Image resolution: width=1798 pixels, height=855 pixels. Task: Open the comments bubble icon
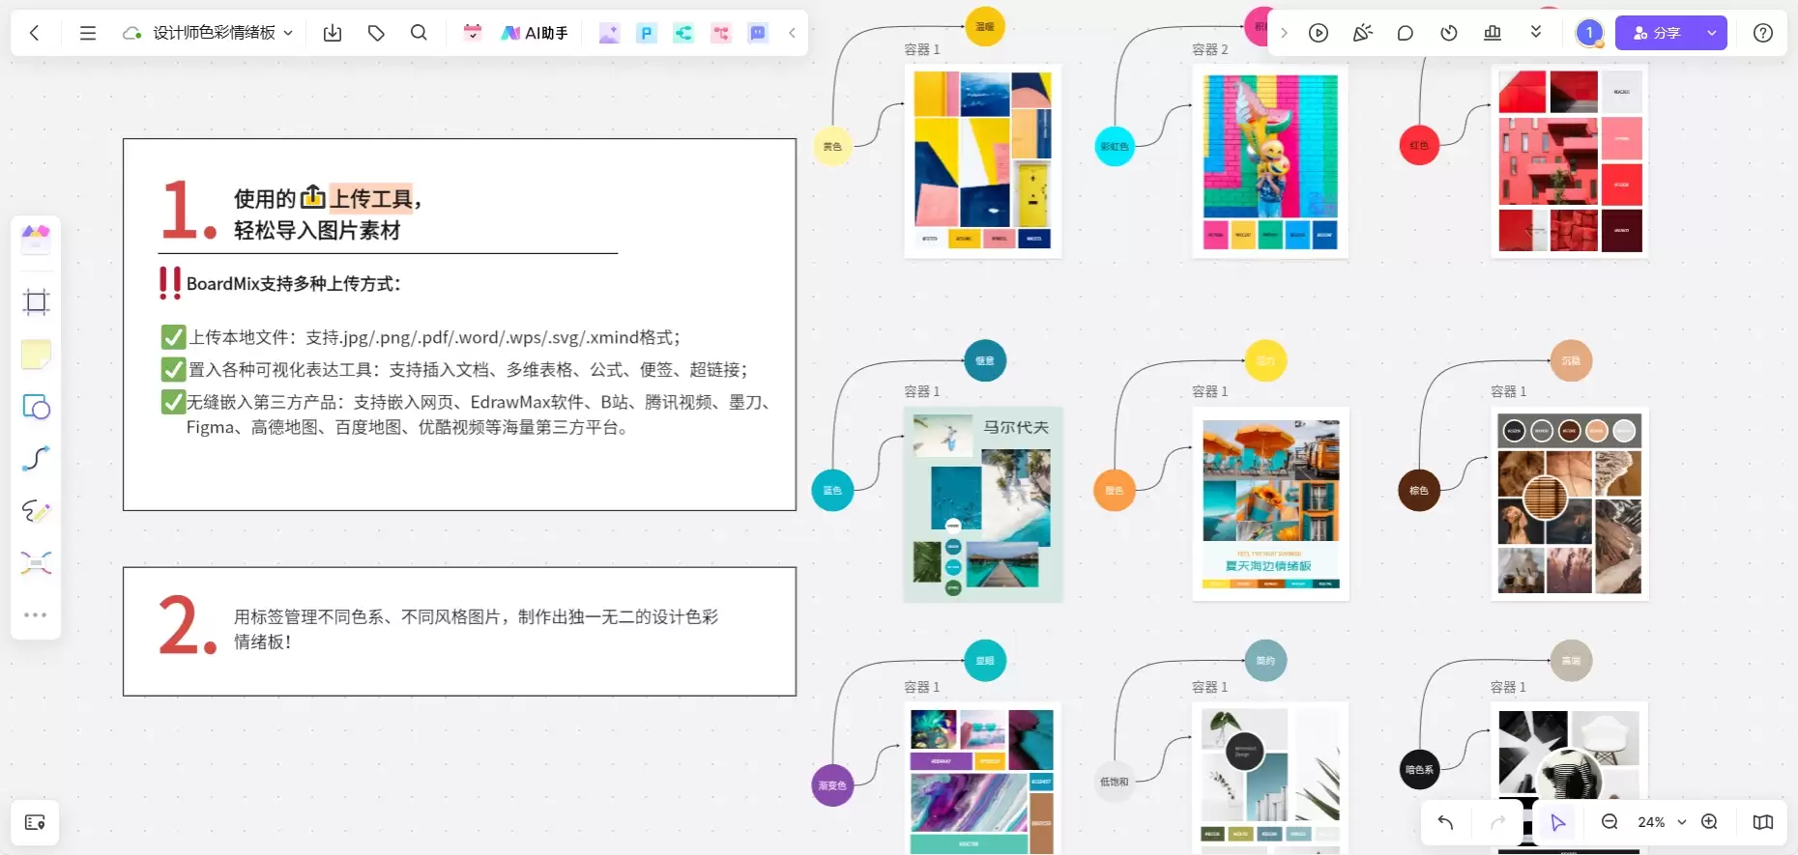[1406, 33]
